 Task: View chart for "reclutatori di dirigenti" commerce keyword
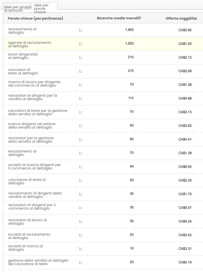[80, 207]
